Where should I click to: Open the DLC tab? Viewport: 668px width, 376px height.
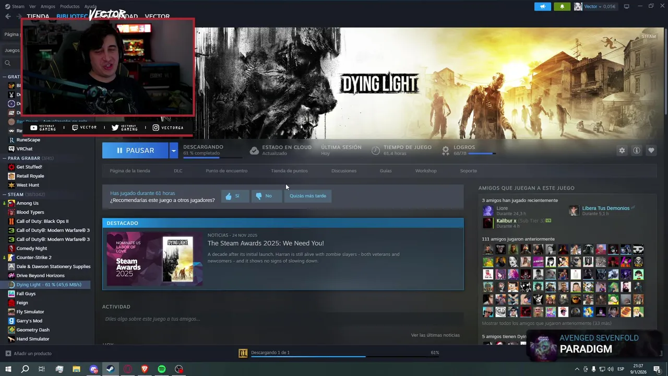pyautogui.click(x=178, y=171)
